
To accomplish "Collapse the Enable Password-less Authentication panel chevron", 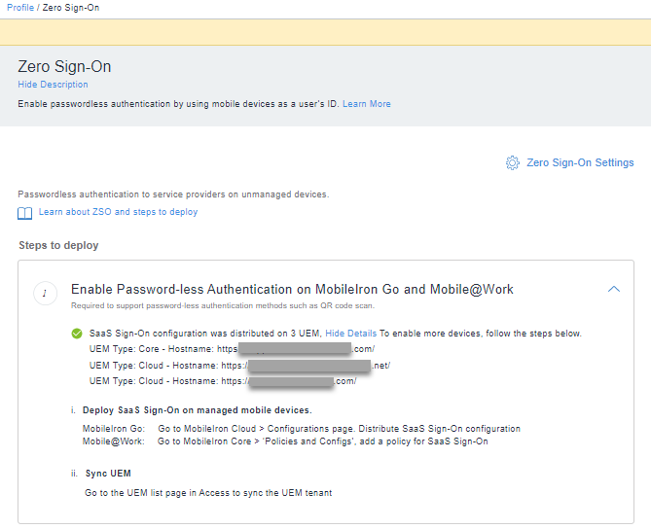I will [613, 289].
